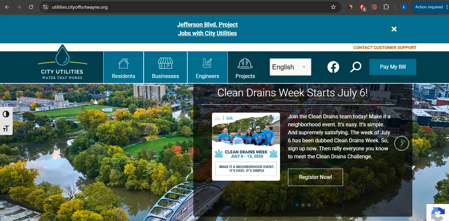
Task: Open the Businesses menu tab
Action: coord(165,67)
